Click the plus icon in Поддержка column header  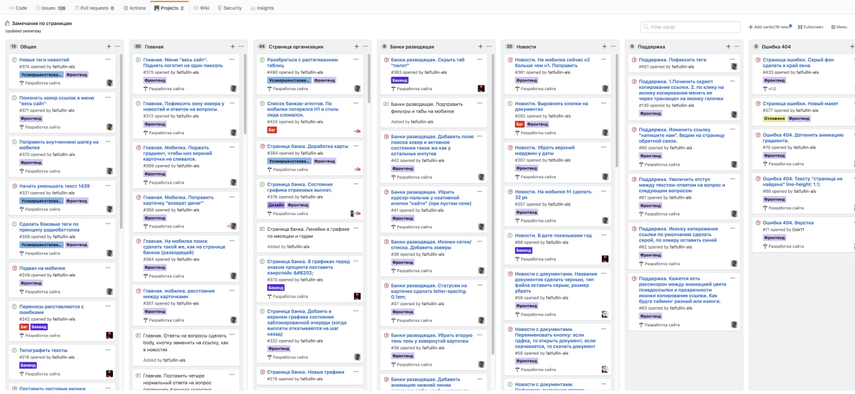tap(727, 47)
